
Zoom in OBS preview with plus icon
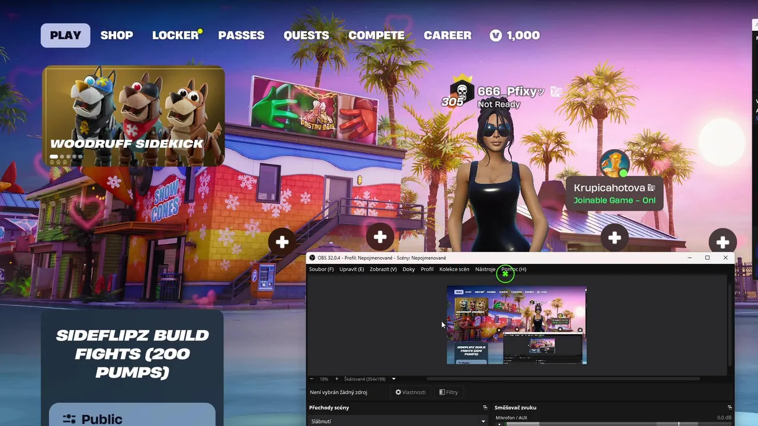click(336, 379)
